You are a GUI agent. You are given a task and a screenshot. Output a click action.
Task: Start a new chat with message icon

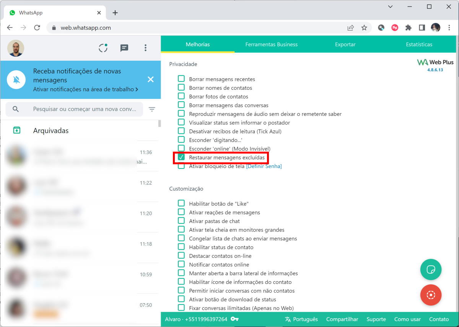tap(124, 48)
